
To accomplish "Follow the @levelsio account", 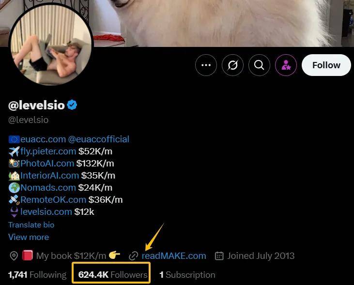I will click(x=326, y=65).
